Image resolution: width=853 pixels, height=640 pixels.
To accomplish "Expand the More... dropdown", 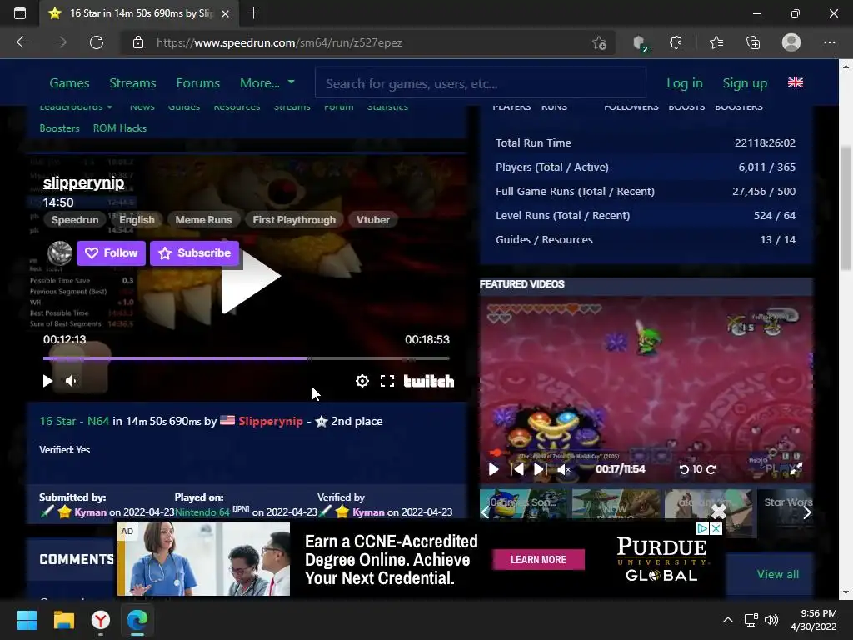I will [x=267, y=83].
